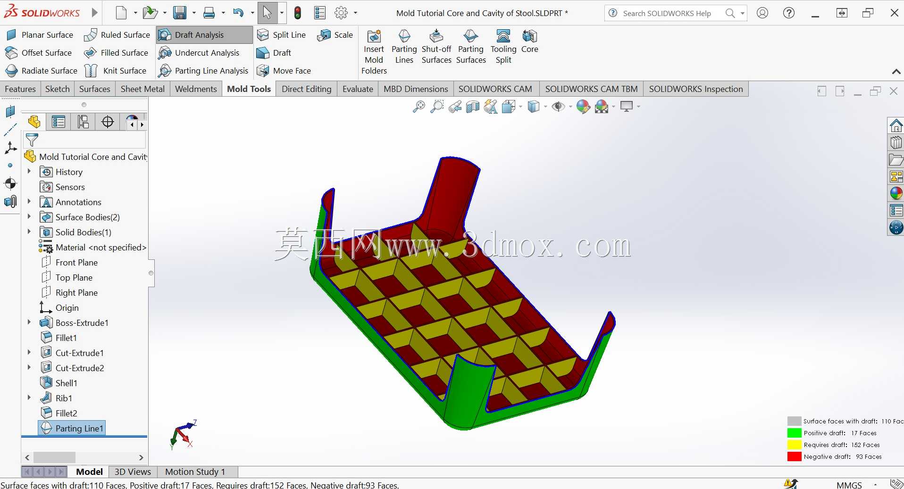Switch to 3D Views tab
The image size is (904, 489).
[133, 472]
